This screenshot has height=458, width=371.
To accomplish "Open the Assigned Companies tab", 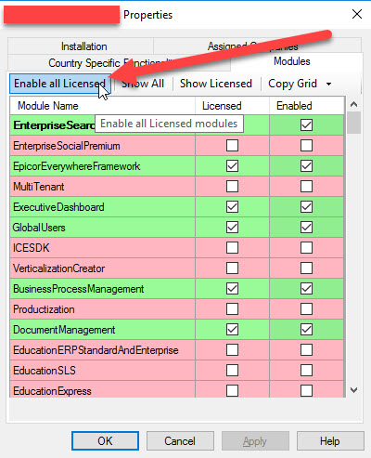I will pos(257,46).
